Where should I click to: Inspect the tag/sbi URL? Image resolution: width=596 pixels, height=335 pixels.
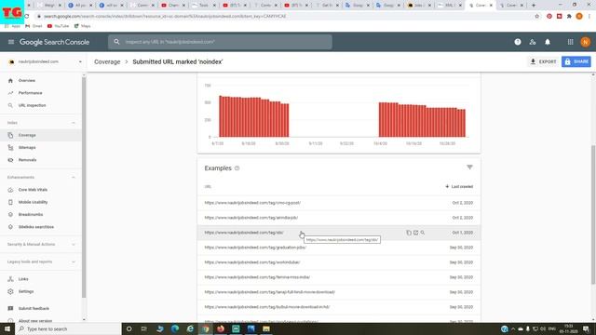point(423,233)
